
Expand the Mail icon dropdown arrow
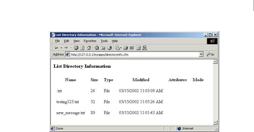click(121, 48)
